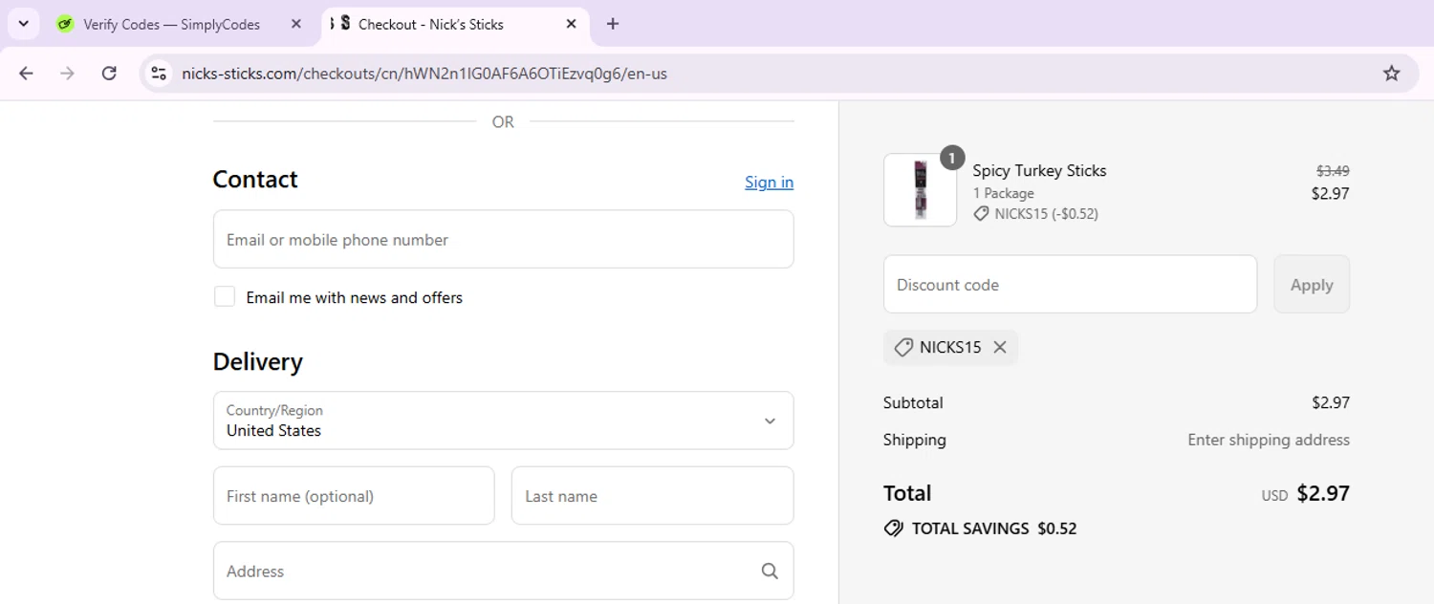Click the Spicy Turkey Sticks product name

pyautogui.click(x=1039, y=170)
